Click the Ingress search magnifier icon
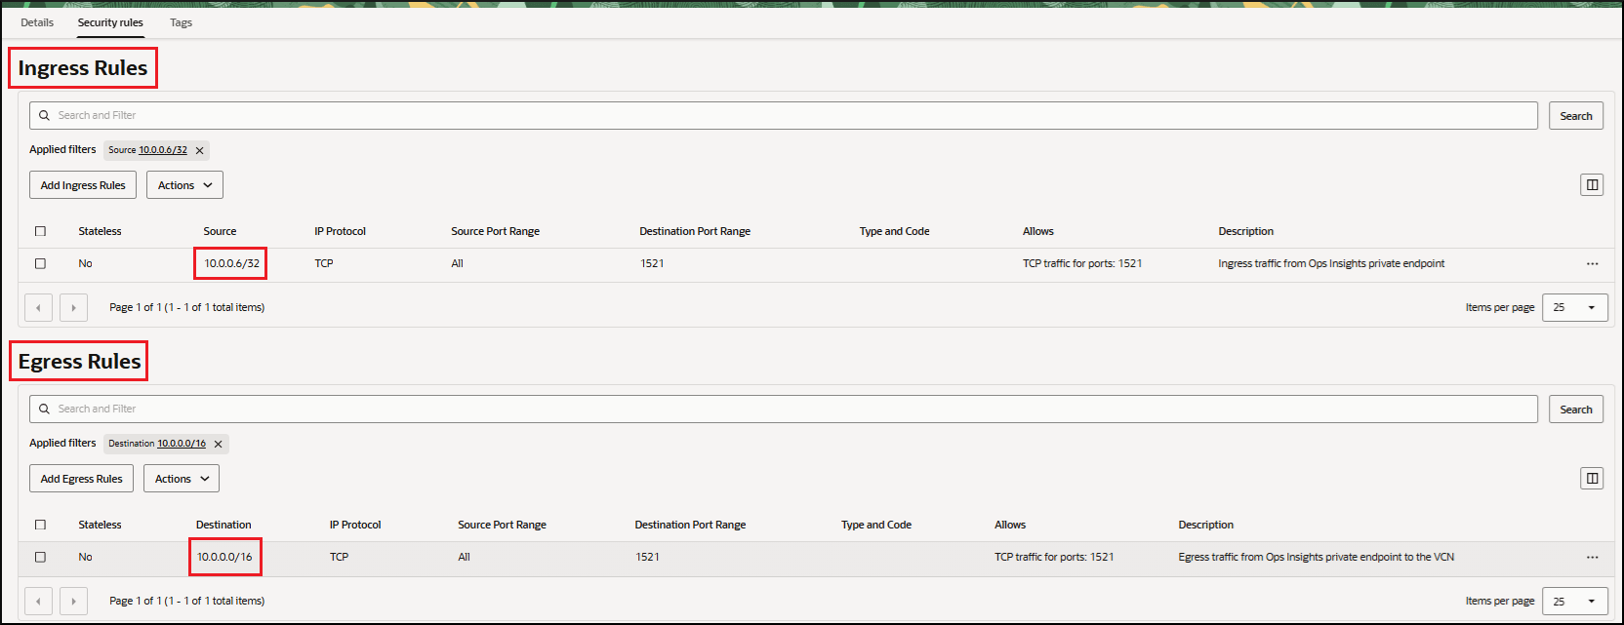 44,115
